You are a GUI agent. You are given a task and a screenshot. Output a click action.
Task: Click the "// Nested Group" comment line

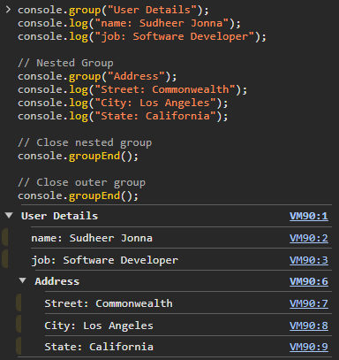point(65,63)
